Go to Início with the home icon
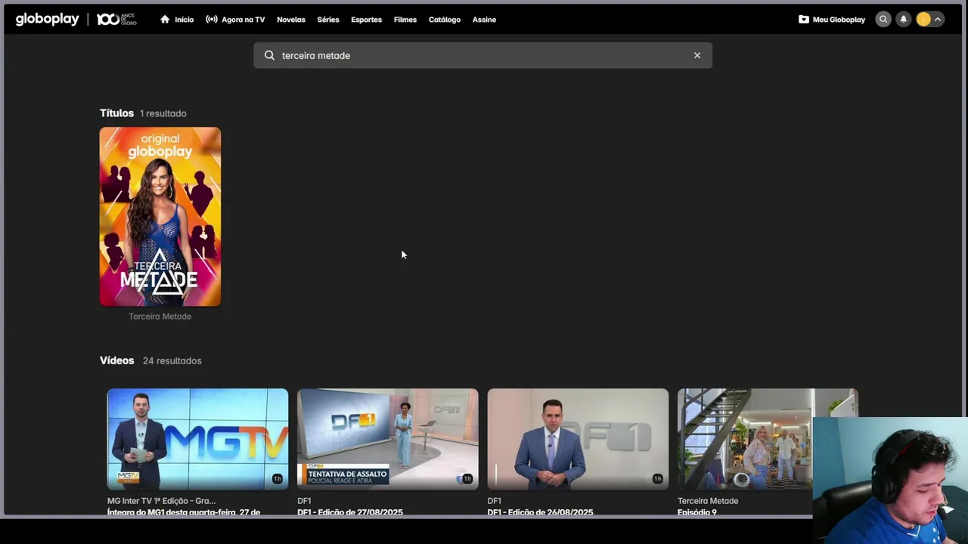This screenshot has height=544, width=968. (x=177, y=20)
